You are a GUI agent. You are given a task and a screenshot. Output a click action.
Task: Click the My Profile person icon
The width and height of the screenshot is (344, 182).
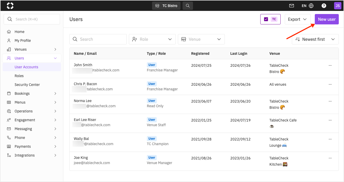pyautogui.click(x=9, y=41)
